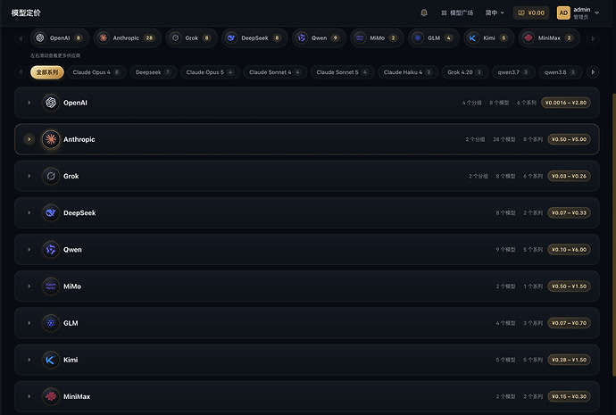Click the DeepSeek whale logo in list
This screenshot has width=616, height=415.
tap(51, 212)
